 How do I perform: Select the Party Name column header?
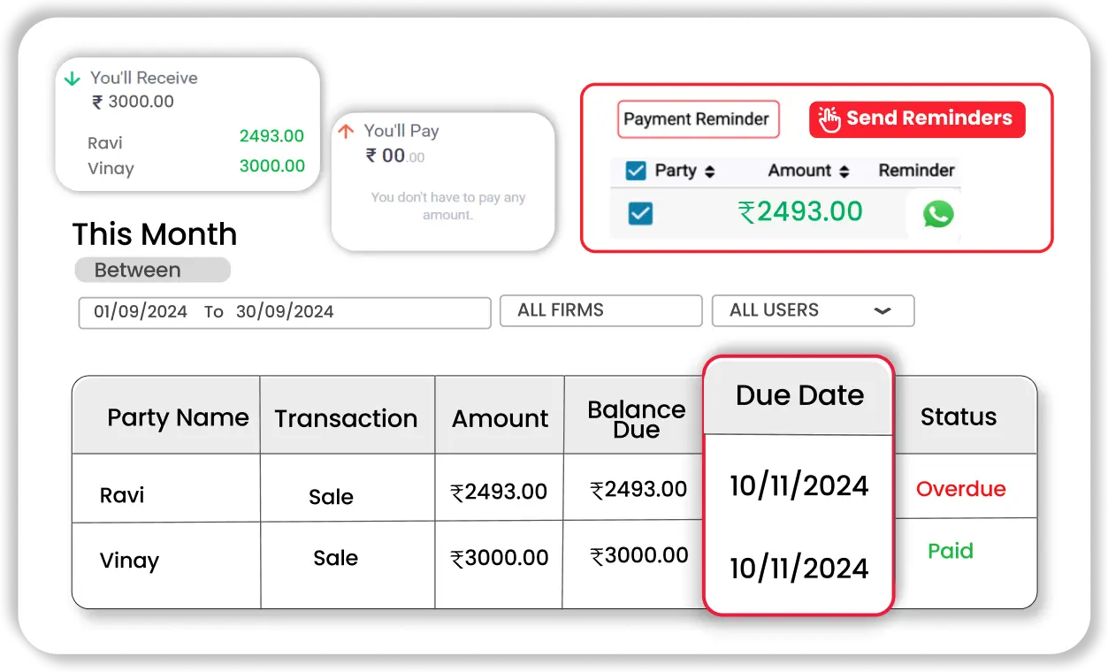point(177,417)
